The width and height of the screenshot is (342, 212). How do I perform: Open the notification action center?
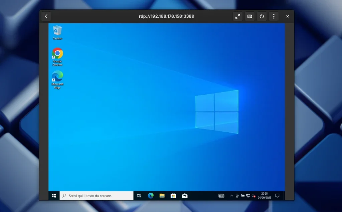(277, 196)
